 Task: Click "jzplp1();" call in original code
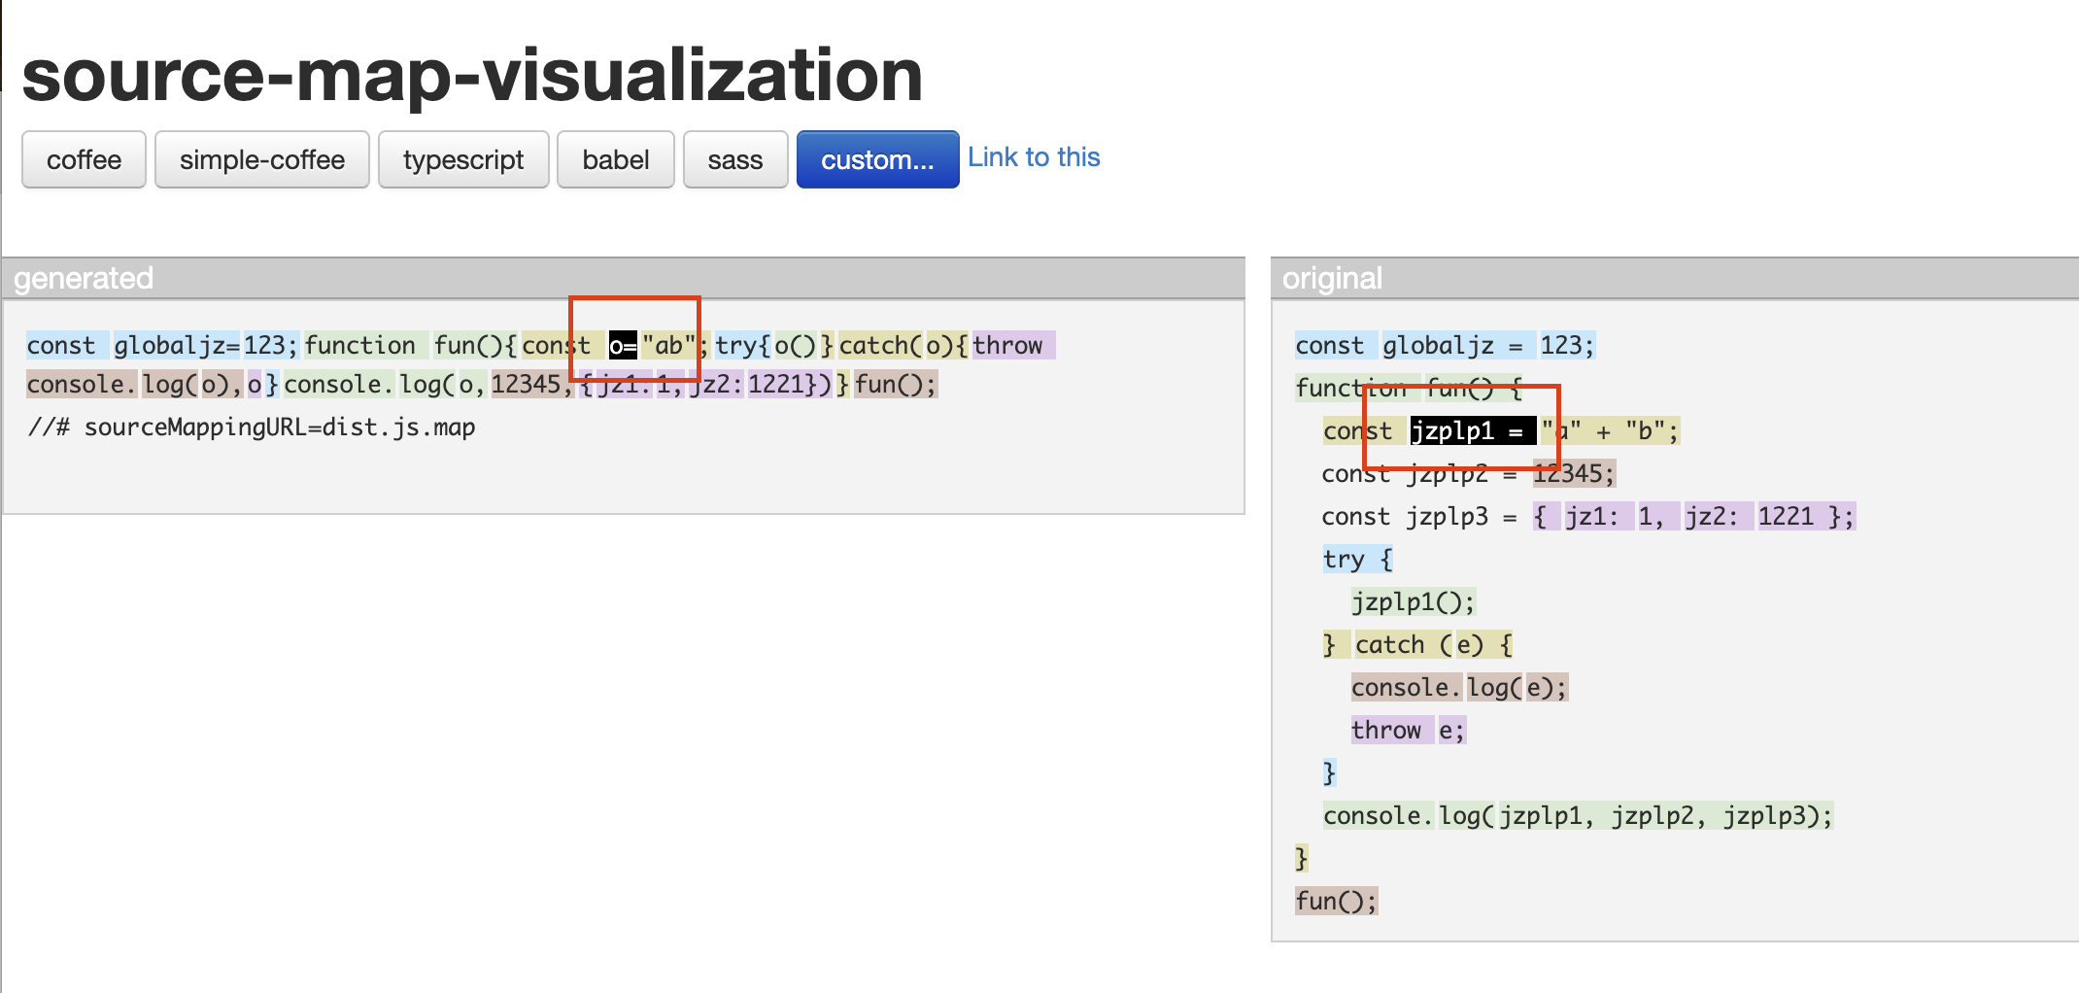click(x=1414, y=601)
